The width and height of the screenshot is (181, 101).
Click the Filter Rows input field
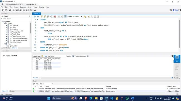pos(60,56)
